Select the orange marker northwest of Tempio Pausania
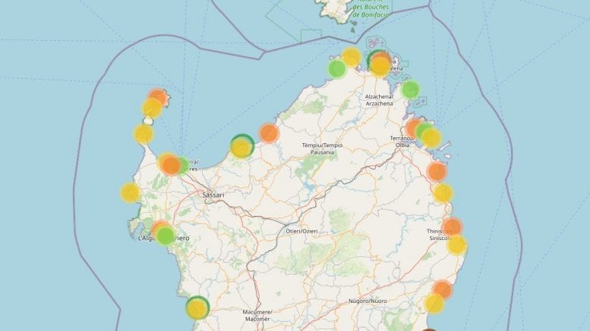Screen dimensions: 590x331 point(269,133)
